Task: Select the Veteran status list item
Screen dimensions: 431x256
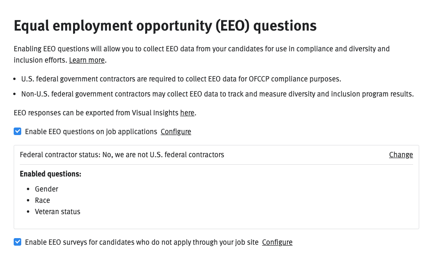Action: click(58, 212)
